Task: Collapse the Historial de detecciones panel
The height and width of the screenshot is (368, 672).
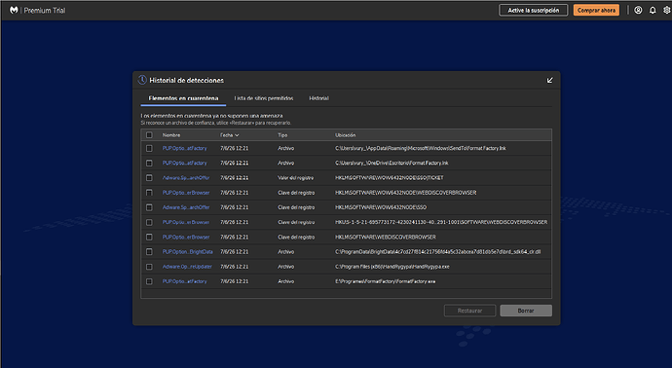Action: point(550,80)
